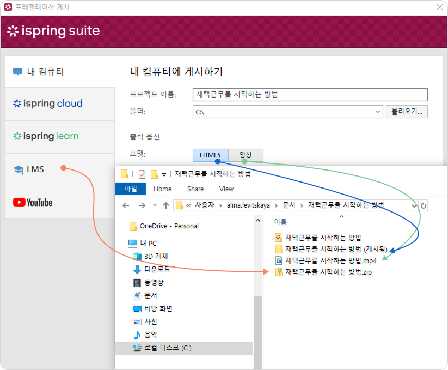
Task: Open 사진 folder in navigation pane
Action: [151, 322]
